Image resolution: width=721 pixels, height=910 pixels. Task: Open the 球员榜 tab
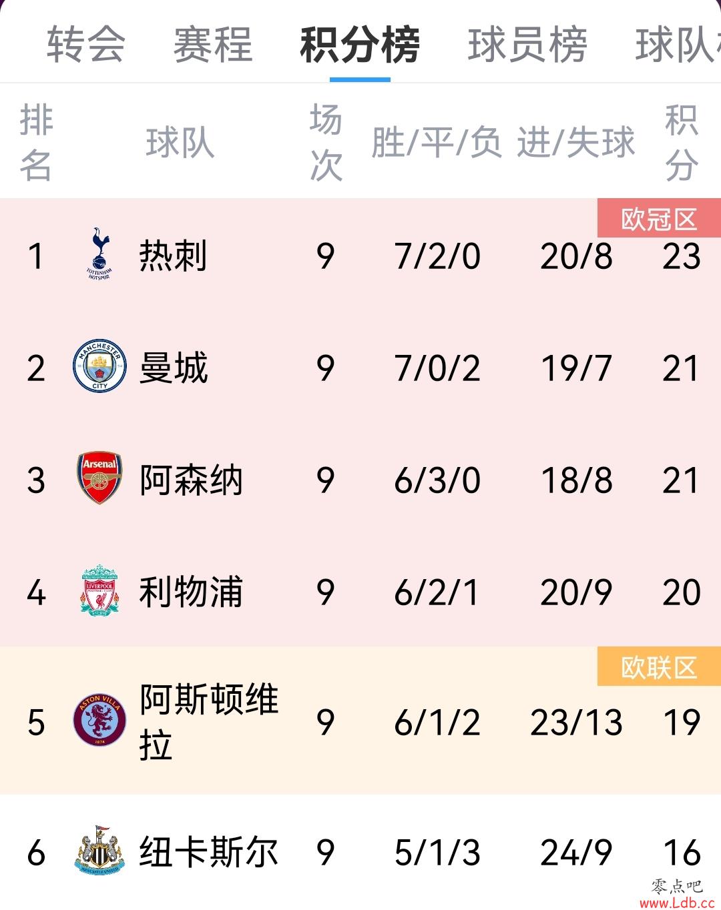click(x=527, y=45)
